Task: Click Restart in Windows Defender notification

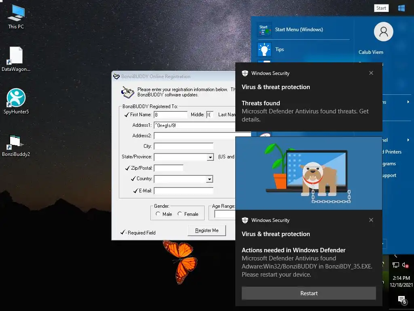Action: coord(308,293)
